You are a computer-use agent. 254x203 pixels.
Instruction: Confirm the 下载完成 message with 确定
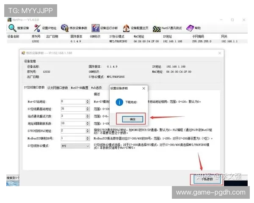coord(133,119)
